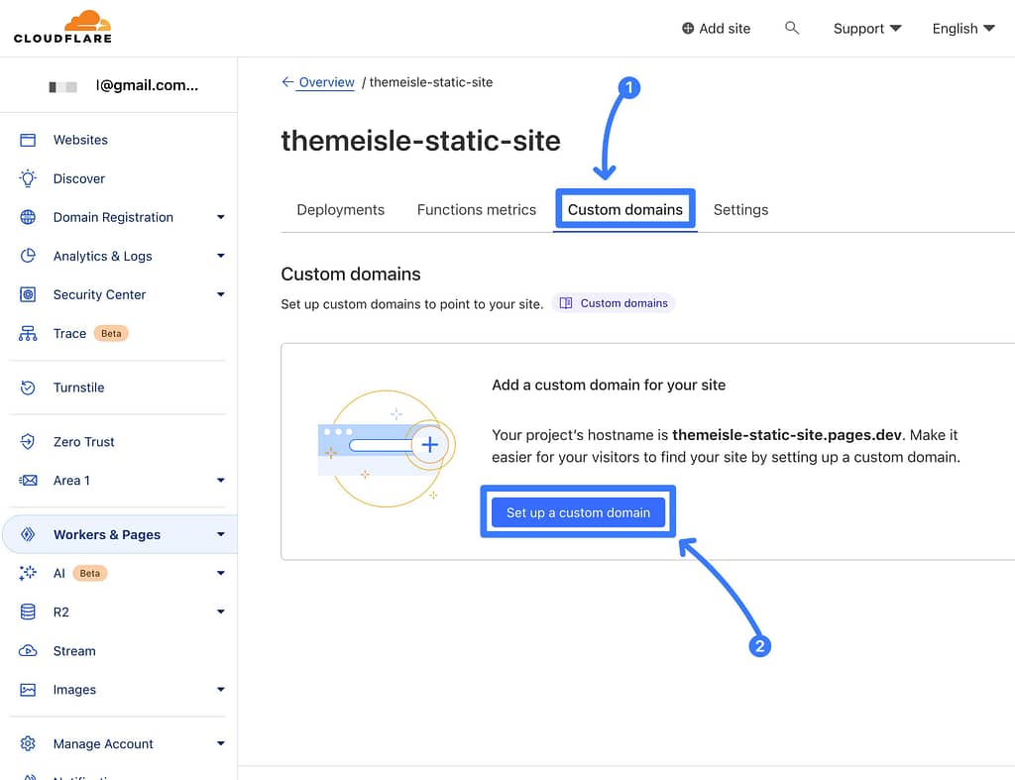The width and height of the screenshot is (1015, 780).
Task: Click the Beta badge next to Trace
Action: pos(111,333)
